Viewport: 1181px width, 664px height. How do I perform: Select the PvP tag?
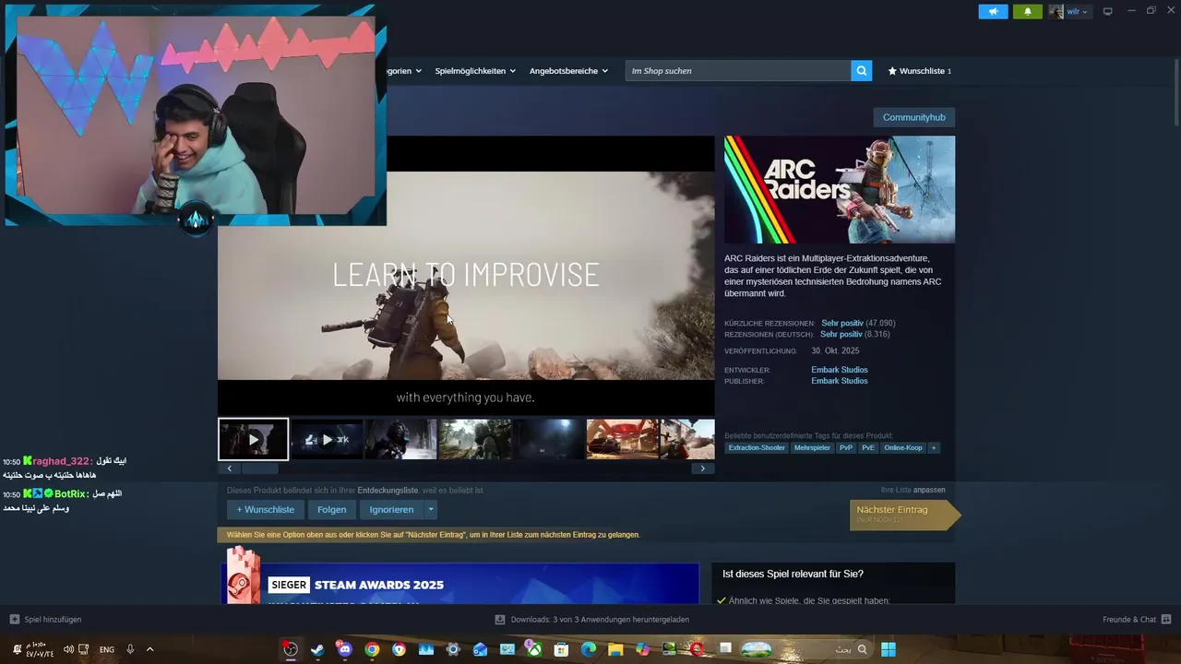846,447
